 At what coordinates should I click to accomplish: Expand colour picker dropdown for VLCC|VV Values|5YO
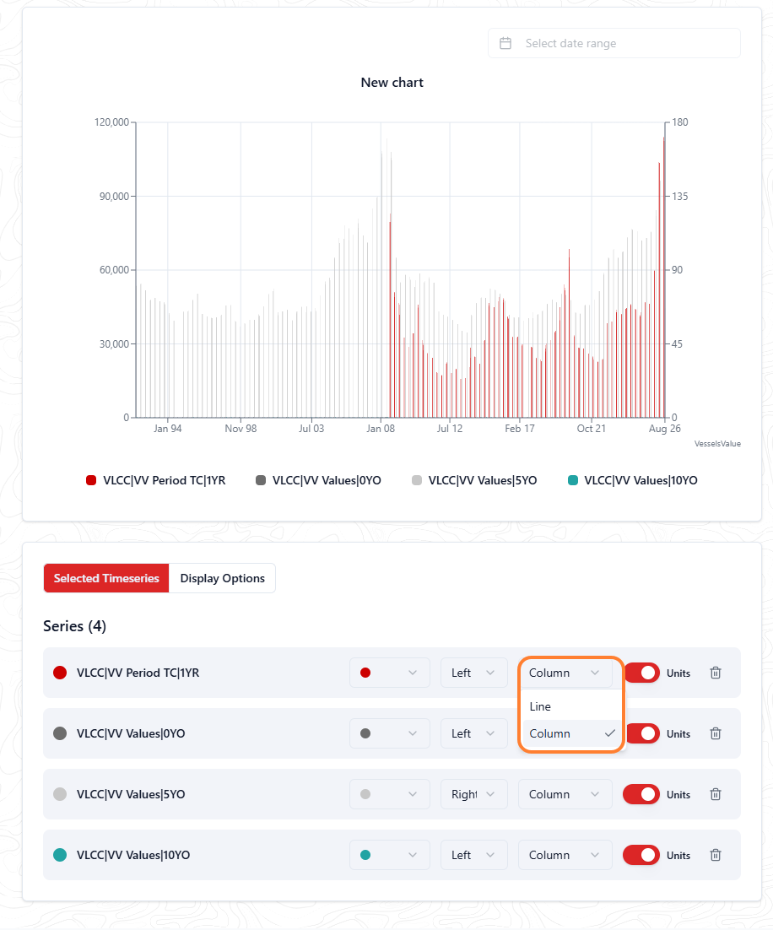pyautogui.click(x=390, y=794)
